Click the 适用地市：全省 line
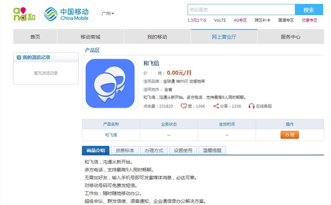This screenshot has width=331, height=205. (x=158, y=90)
